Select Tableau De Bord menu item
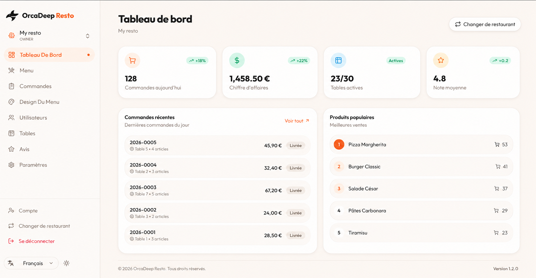This screenshot has width=536, height=278. [x=49, y=55]
